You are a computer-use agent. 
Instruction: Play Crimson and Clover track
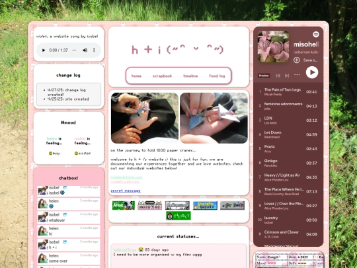point(288,234)
